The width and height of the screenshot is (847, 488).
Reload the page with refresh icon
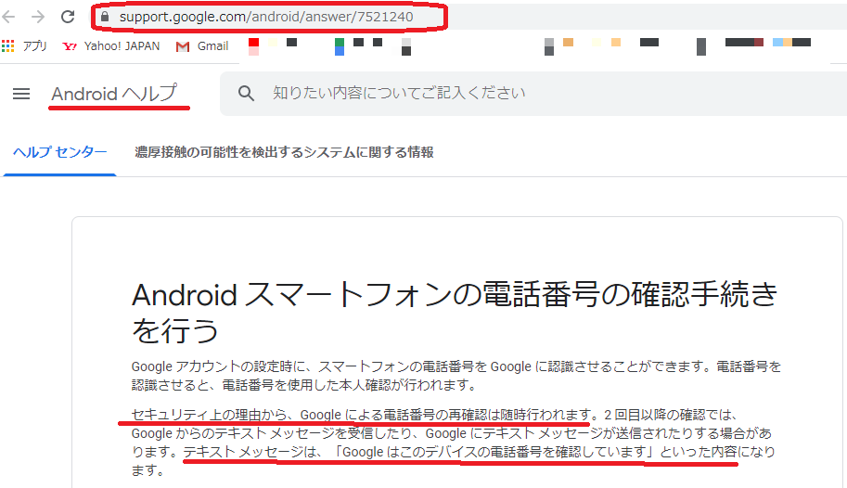(68, 17)
